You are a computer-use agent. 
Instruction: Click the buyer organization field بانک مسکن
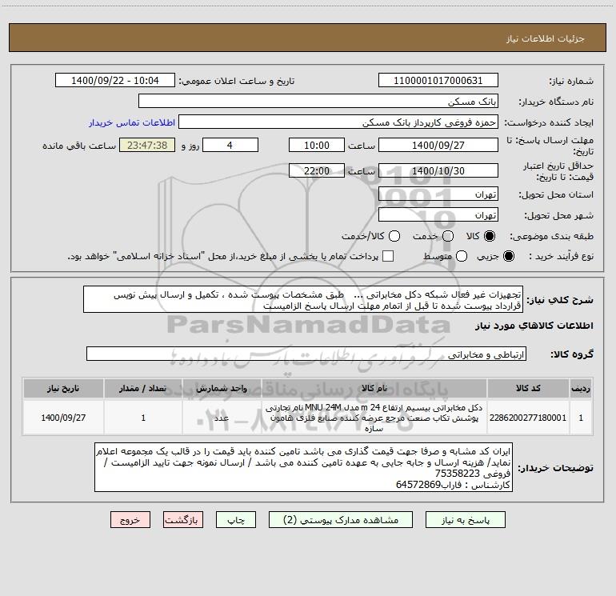point(318,102)
